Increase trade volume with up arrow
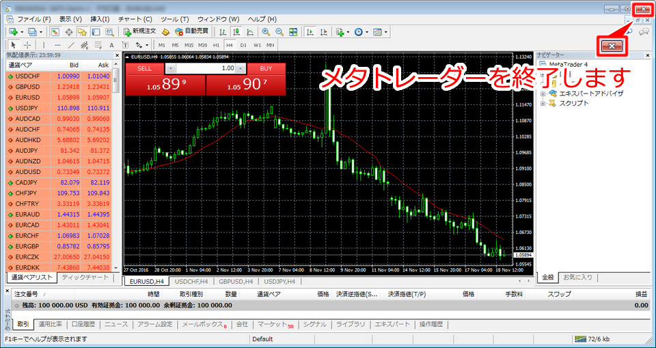Screen dimensions: 656x348 click(241, 68)
